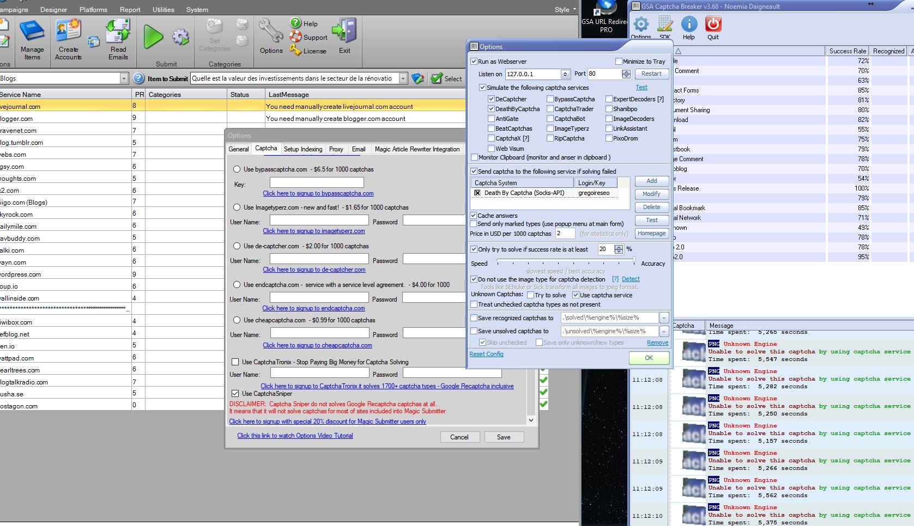Image resolution: width=914 pixels, height=526 pixels.
Task: Click OK in Captcha Breaker Options
Action: pos(649,358)
